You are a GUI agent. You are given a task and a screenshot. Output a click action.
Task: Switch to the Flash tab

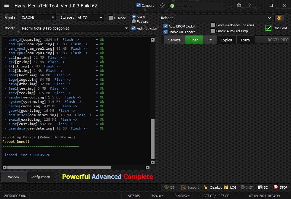pyautogui.click(x=194, y=40)
